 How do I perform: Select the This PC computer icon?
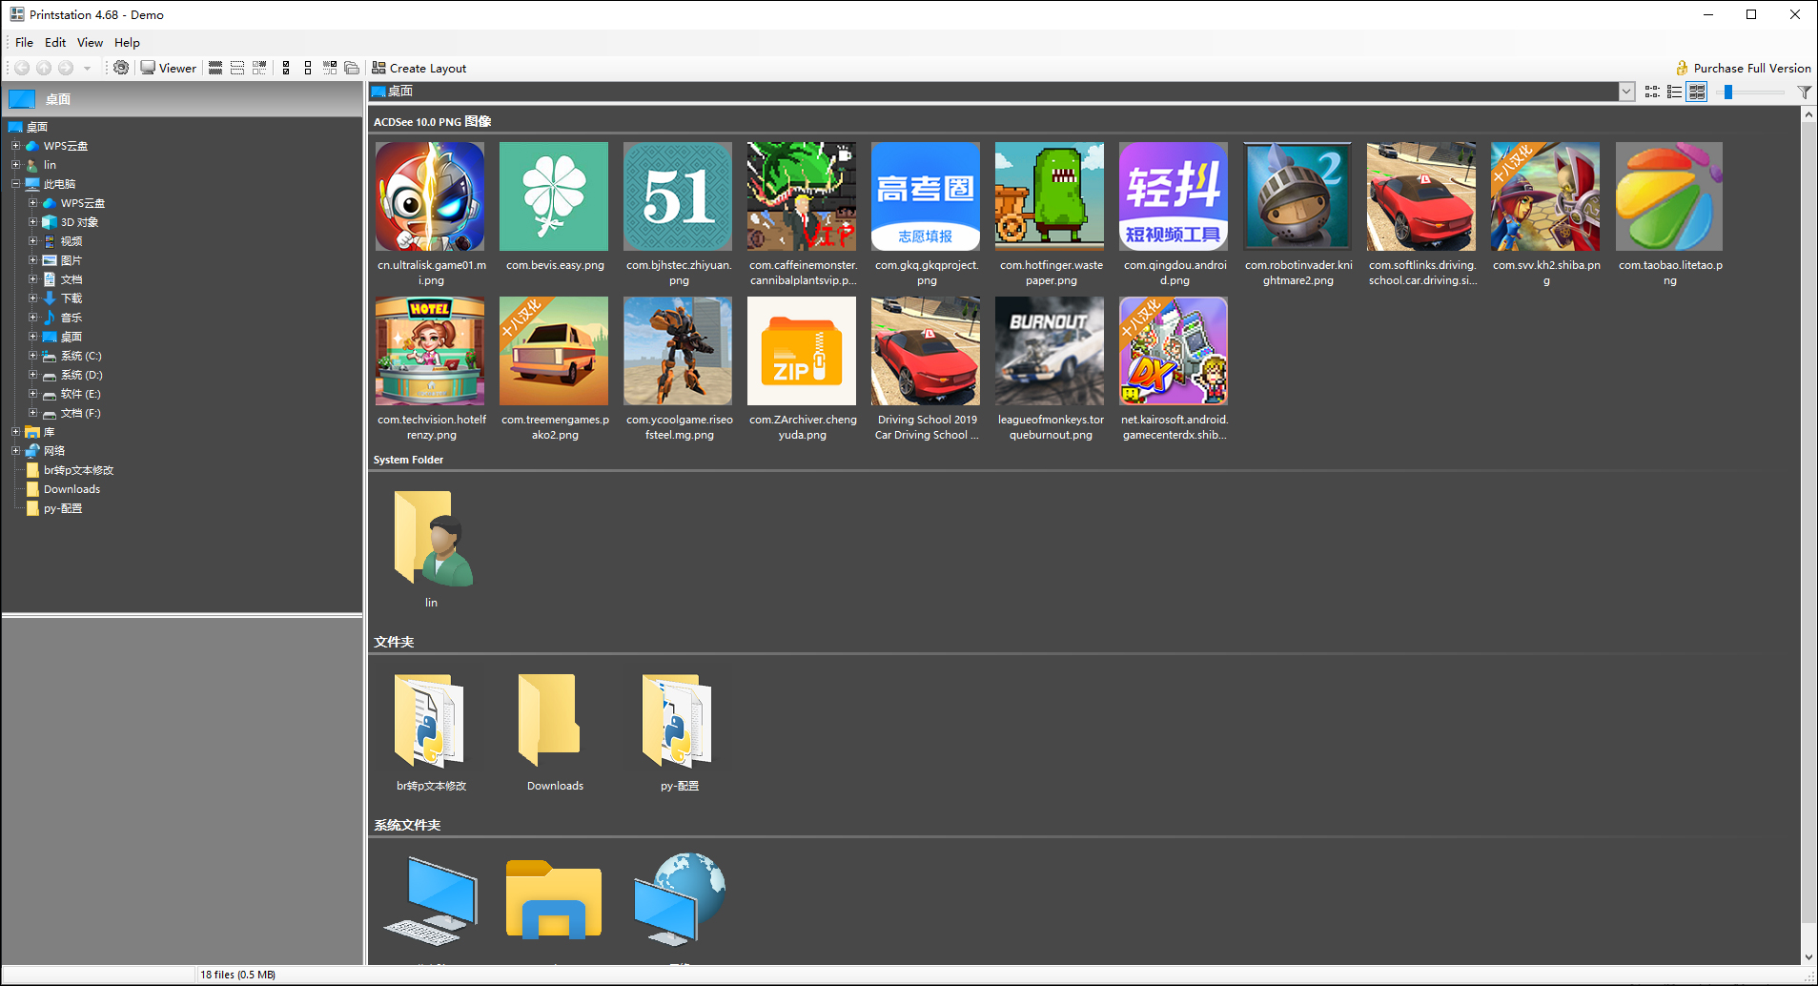430,900
